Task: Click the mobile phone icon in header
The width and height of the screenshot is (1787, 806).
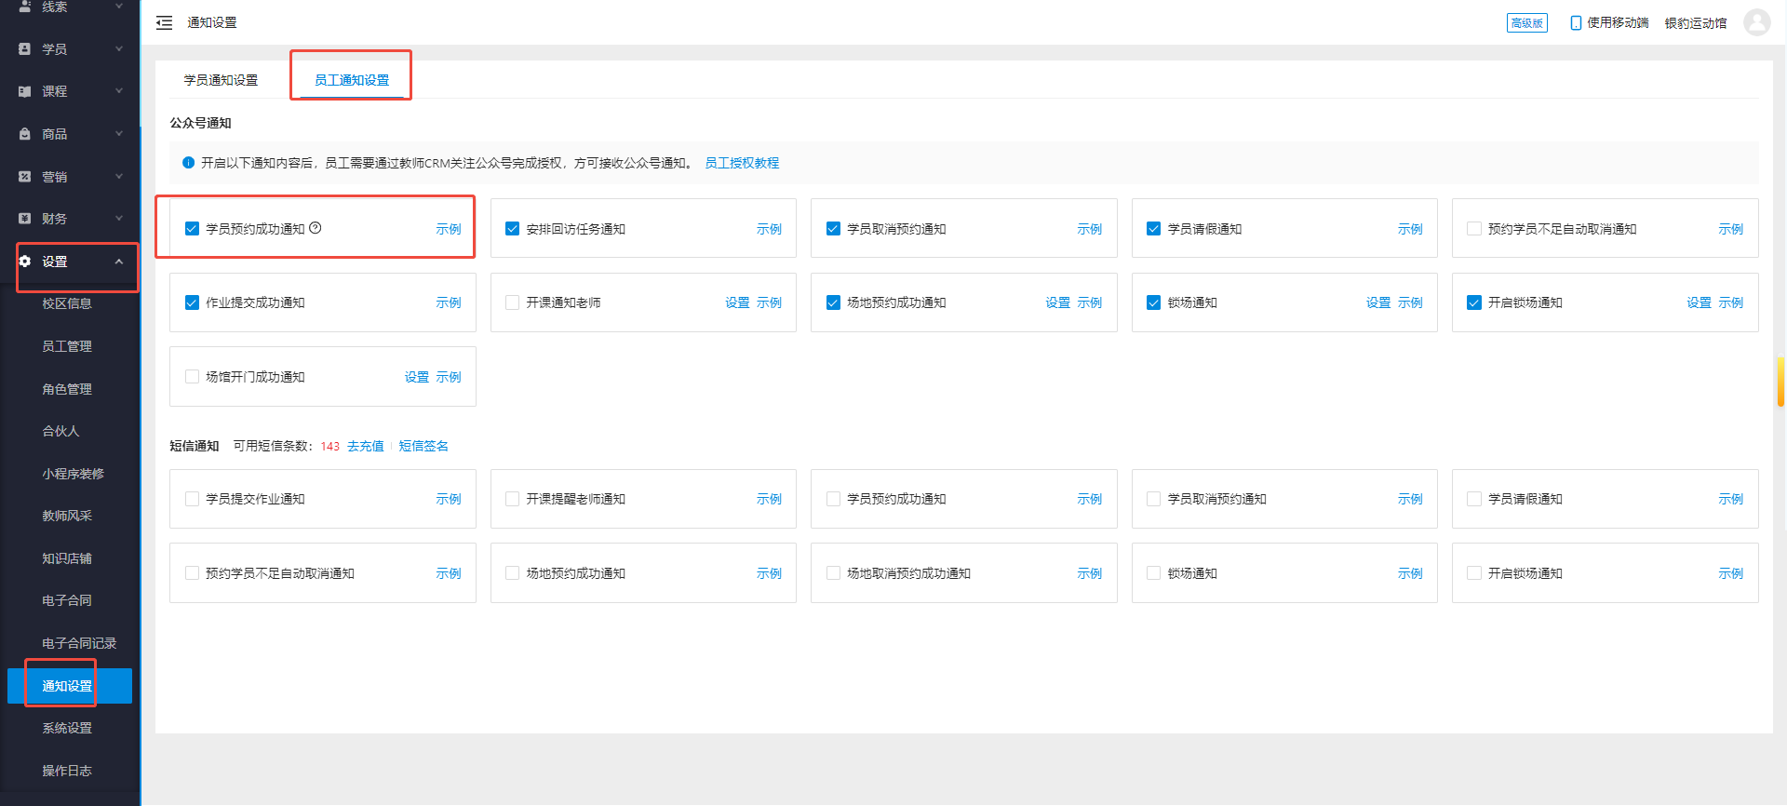Action: coord(1576,22)
